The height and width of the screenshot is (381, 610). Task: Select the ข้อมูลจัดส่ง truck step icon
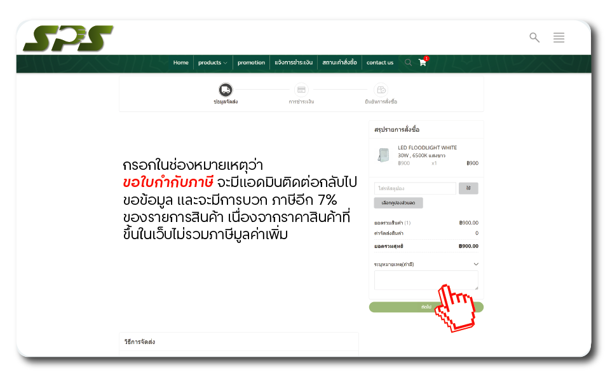[x=226, y=90]
